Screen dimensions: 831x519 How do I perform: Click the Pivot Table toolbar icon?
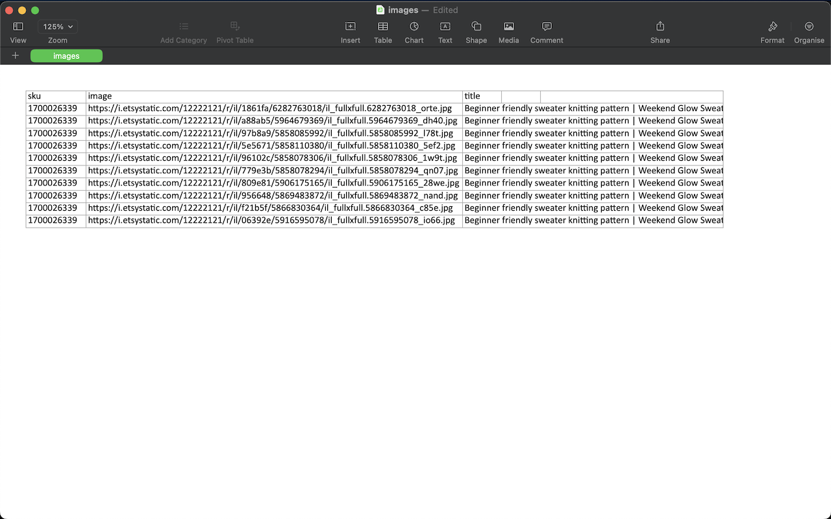(x=235, y=27)
